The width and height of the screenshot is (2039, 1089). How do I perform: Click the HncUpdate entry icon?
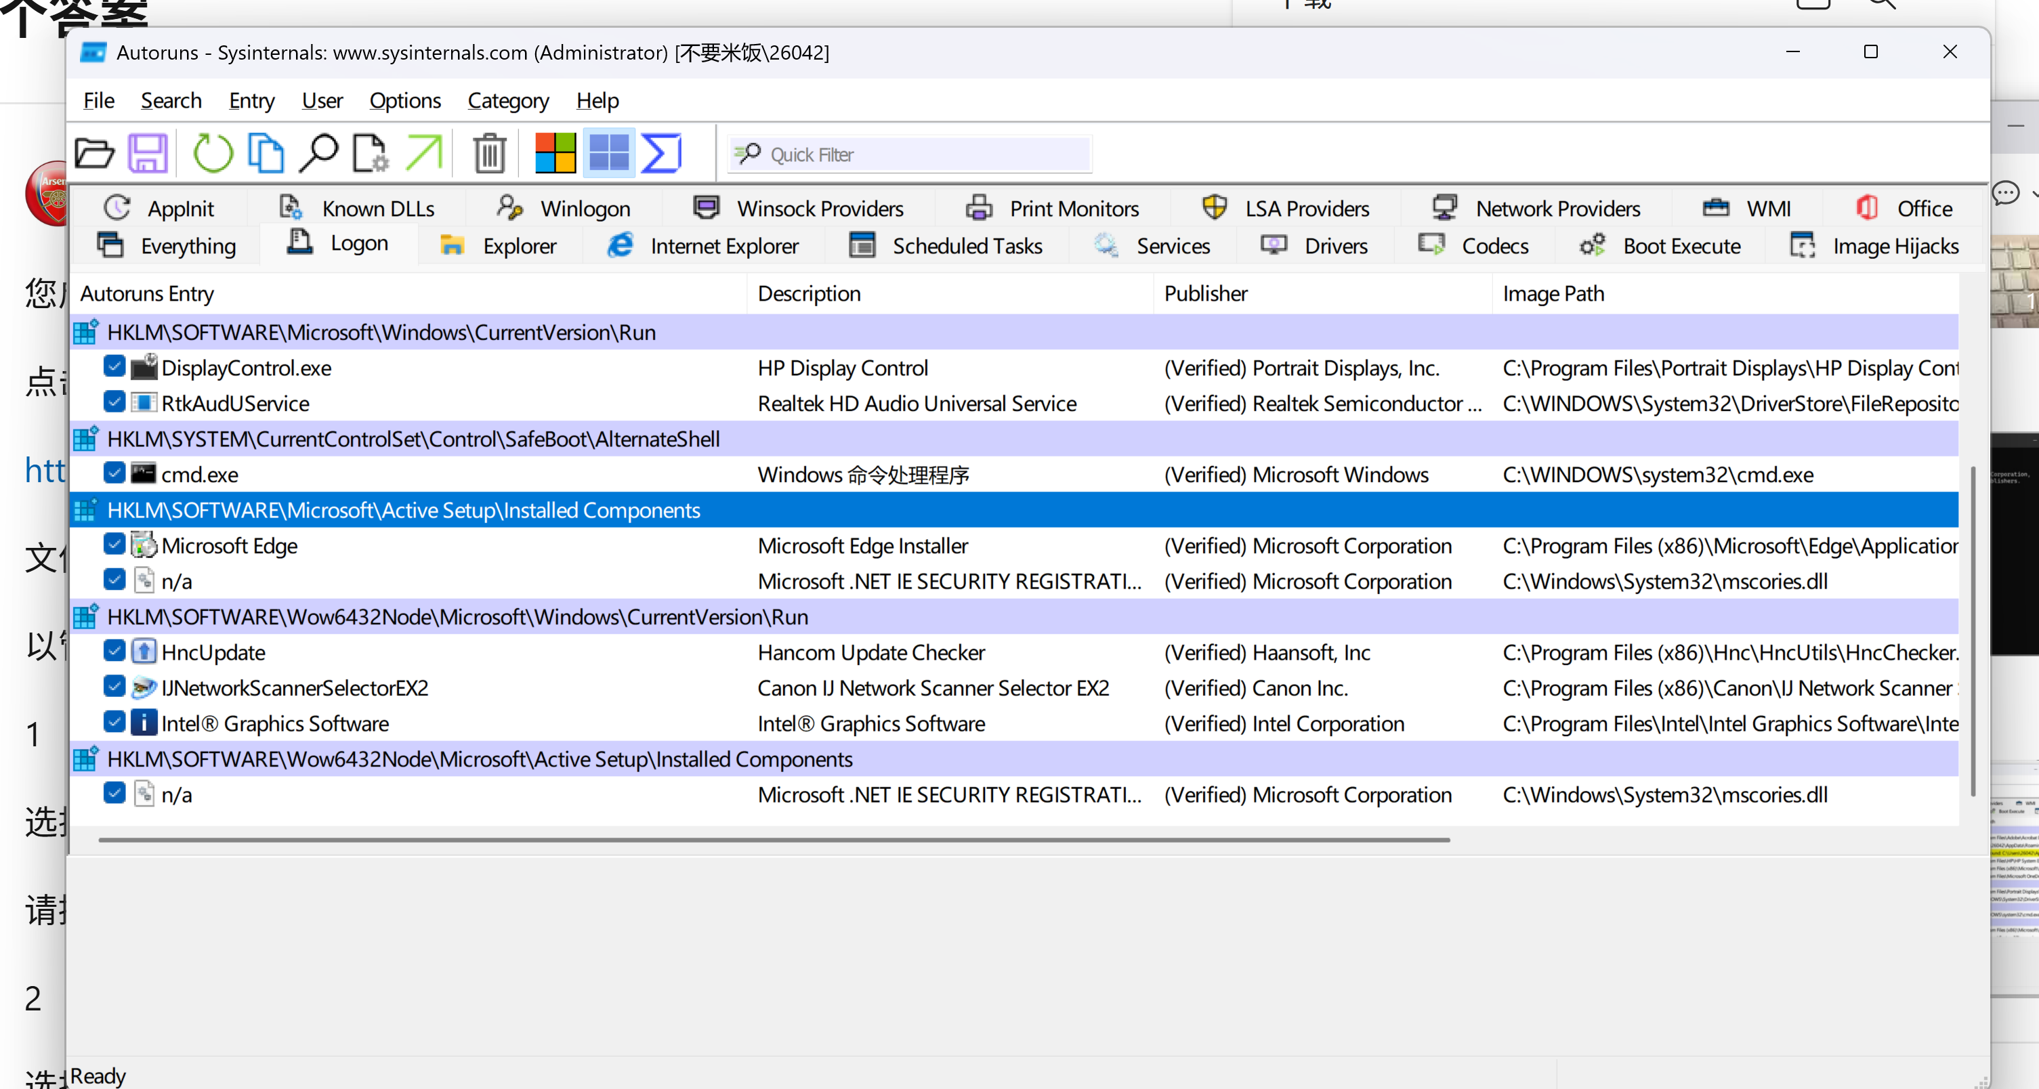[144, 652]
